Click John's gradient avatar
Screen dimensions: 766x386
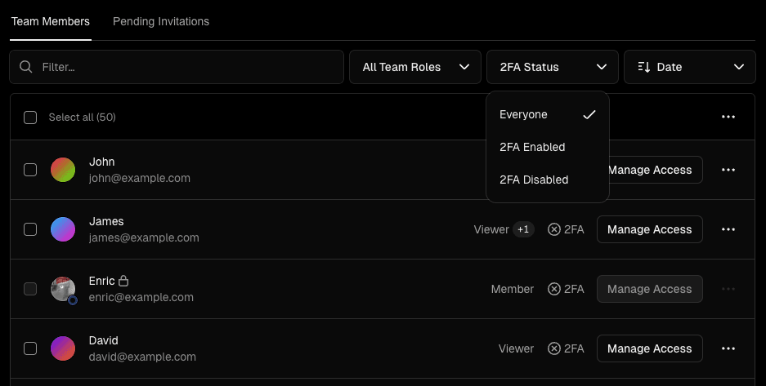click(x=63, y=170)
